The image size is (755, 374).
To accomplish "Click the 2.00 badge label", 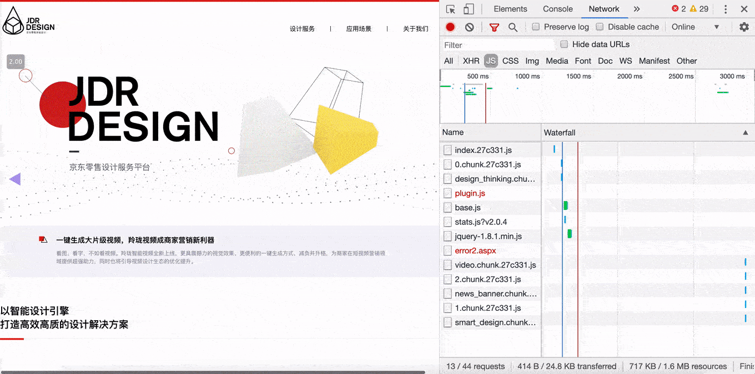I will pyautogui.click(x=16, y=62).
